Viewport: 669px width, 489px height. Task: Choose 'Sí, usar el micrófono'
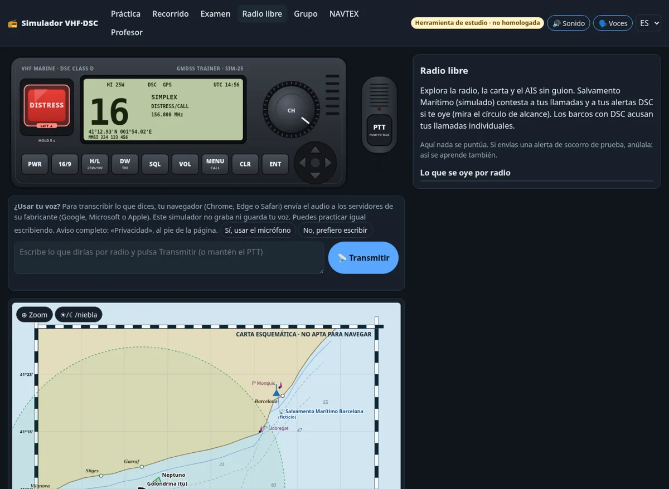point(258,230)
